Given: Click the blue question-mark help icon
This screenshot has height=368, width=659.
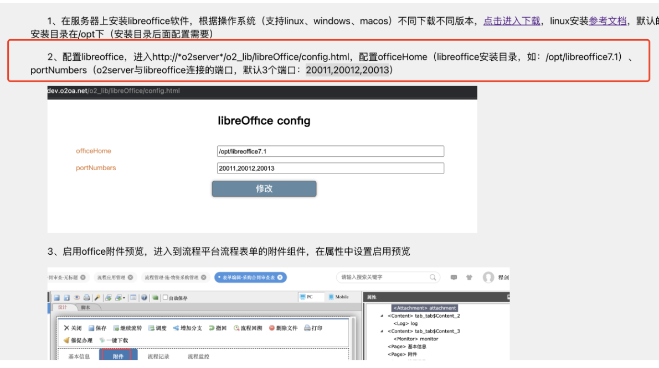Looking at the screenshot, I should pos(144,298).
